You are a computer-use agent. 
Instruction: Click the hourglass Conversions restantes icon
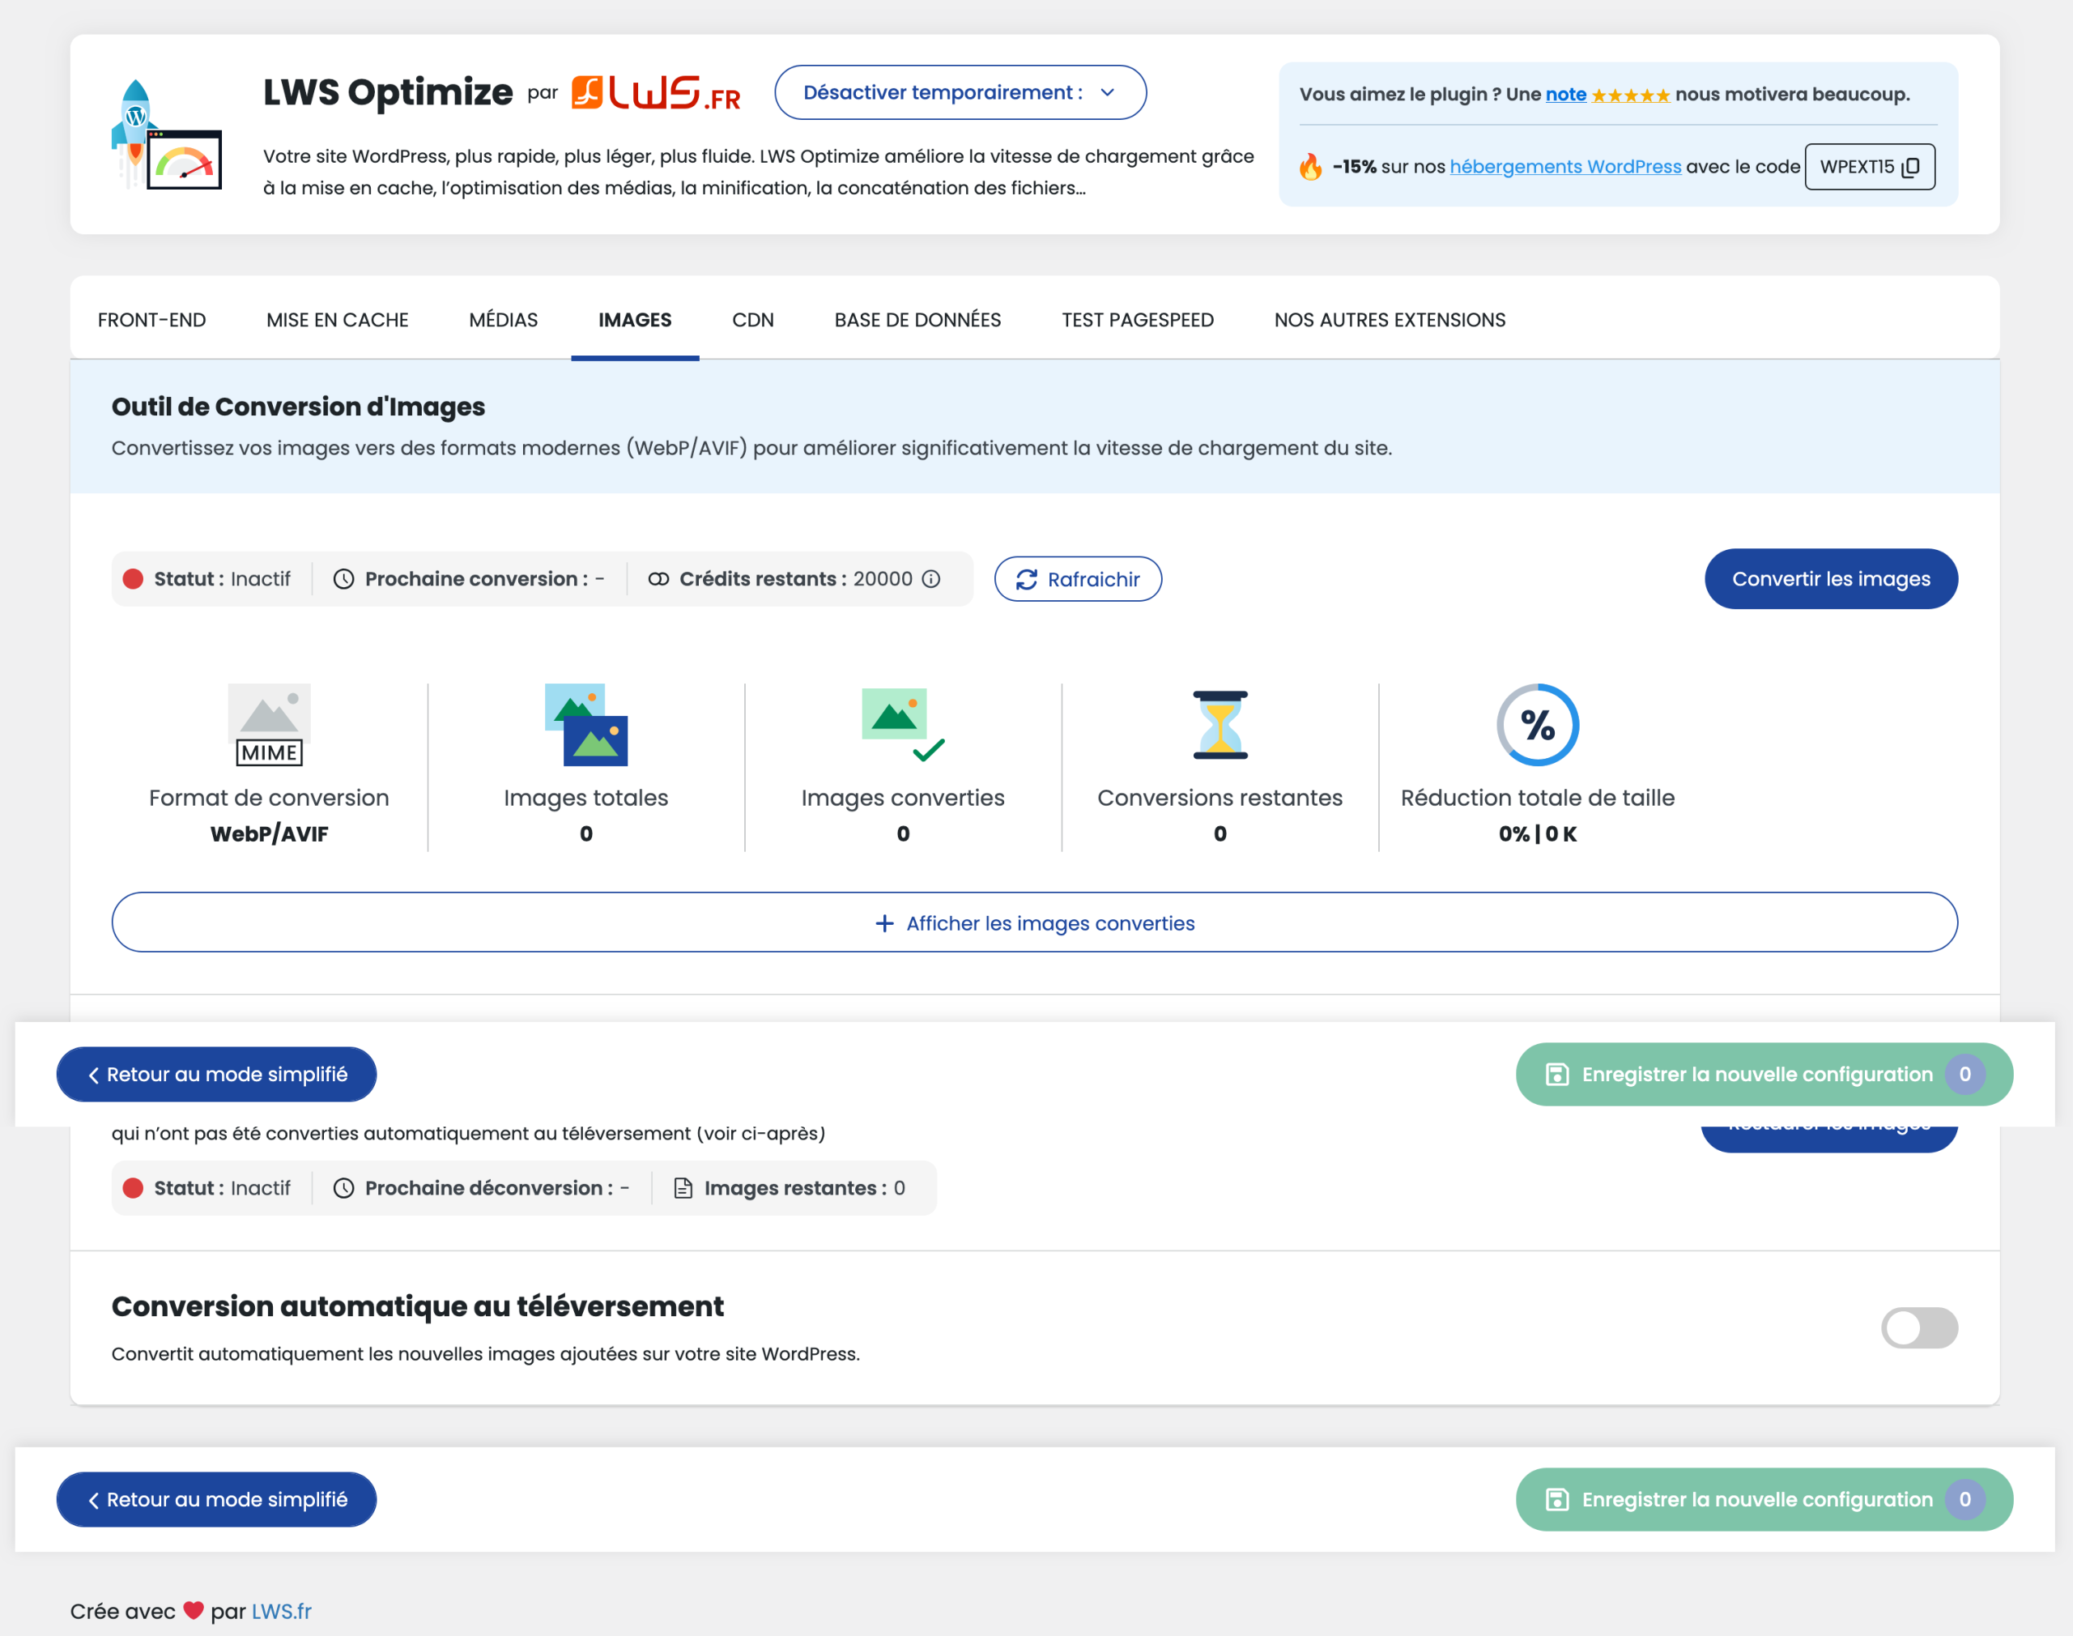click(x=1220, y=724)
